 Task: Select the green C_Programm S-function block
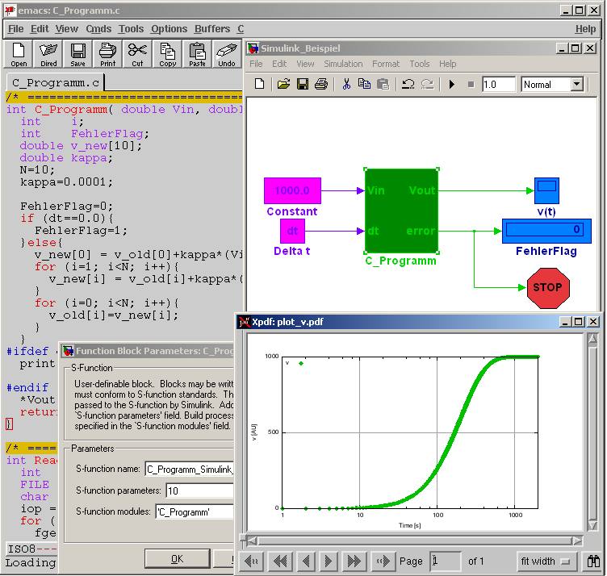[401, 211]
